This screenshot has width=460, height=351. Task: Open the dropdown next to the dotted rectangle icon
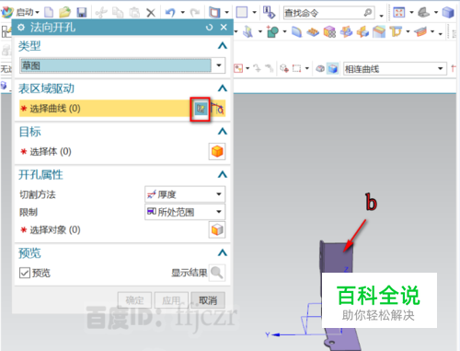point(307,68)
